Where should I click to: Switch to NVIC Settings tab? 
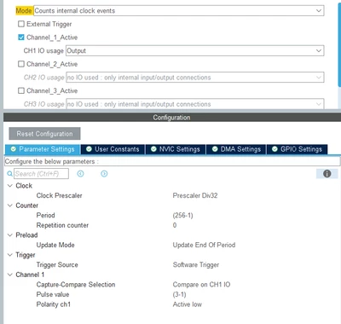[x=176, y=149]
